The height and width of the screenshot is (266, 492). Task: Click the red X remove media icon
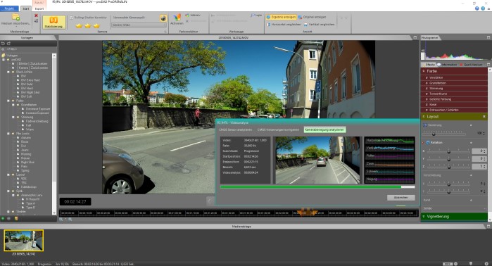click(x=36, y=15)
